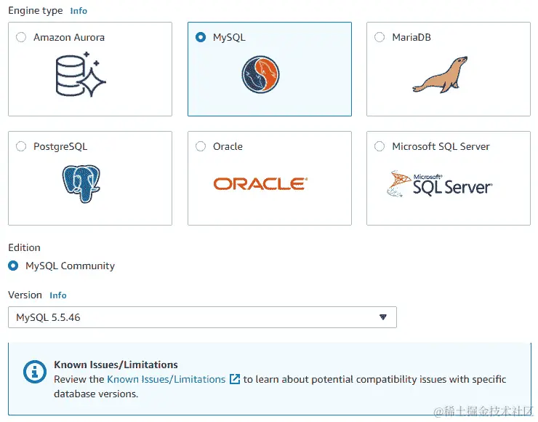Open the Info link next to Version

tap(58, 295)
